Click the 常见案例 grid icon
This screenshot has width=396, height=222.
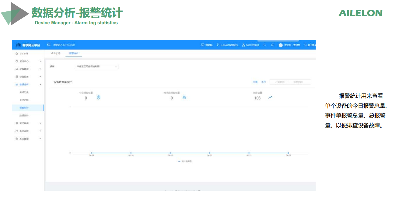click(17, 123)
